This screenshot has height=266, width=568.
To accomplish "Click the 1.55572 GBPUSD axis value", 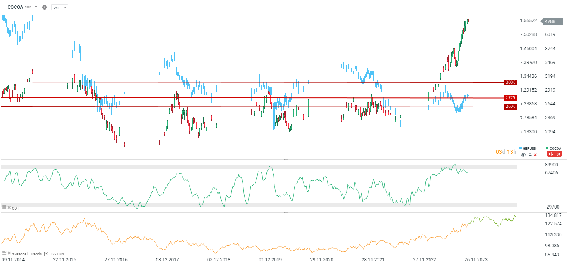I will point(529,21).
